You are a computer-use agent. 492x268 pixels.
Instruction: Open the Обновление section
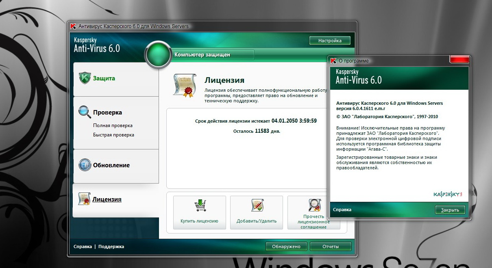(116, 166)
